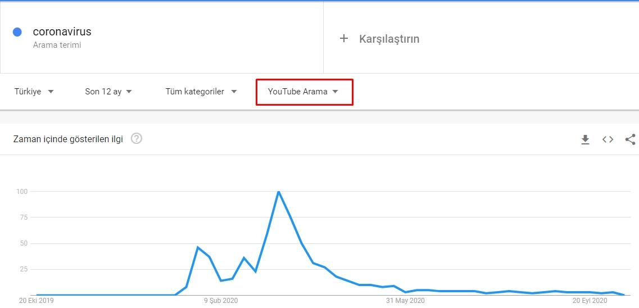639x308 pixels.
Task: Download the interest over time chart data
Action: tap(585, 140)
